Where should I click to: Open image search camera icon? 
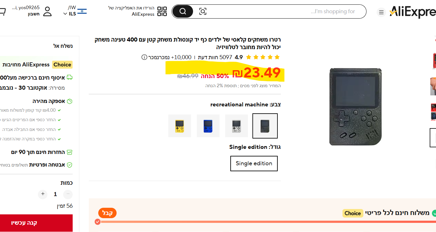click(x=203, y=12)
